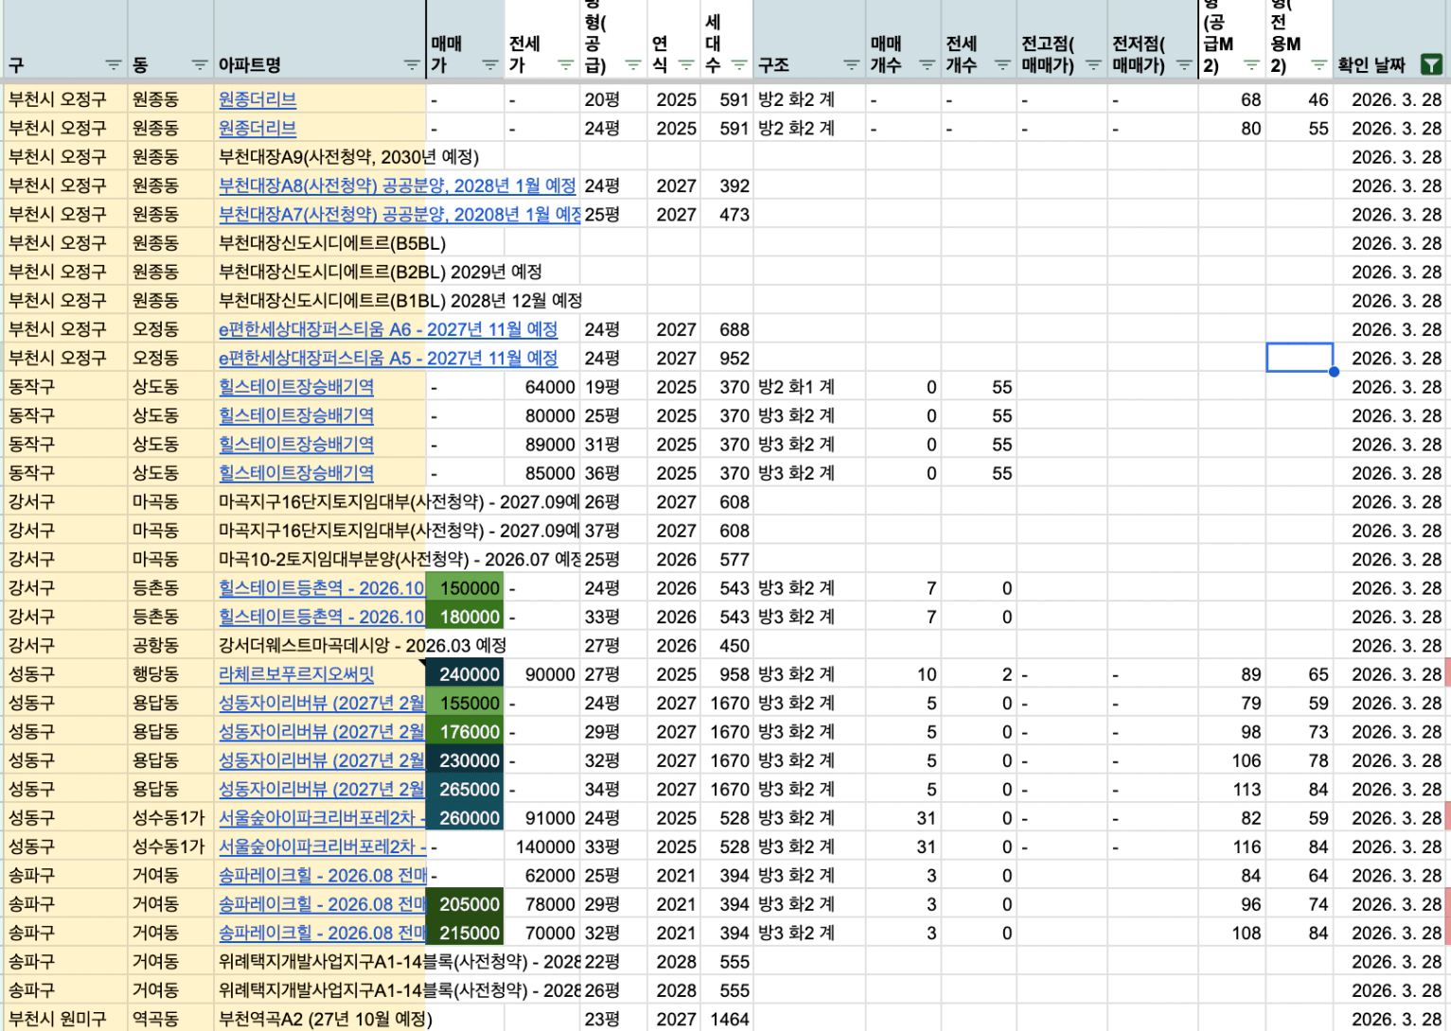1451x1031 pixels.
Task: Open the 매매가 column filter icon
Action: [489, 65]
